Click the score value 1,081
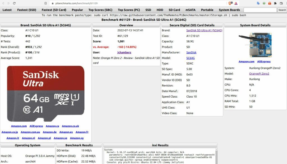 (121, 42)
